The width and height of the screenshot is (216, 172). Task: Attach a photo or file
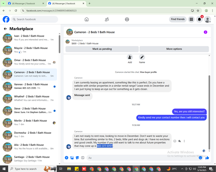click(72, 158)
